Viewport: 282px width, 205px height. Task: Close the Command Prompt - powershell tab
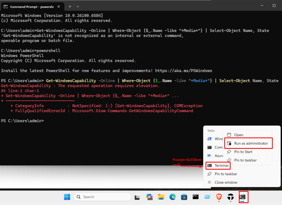pos(59,7)
